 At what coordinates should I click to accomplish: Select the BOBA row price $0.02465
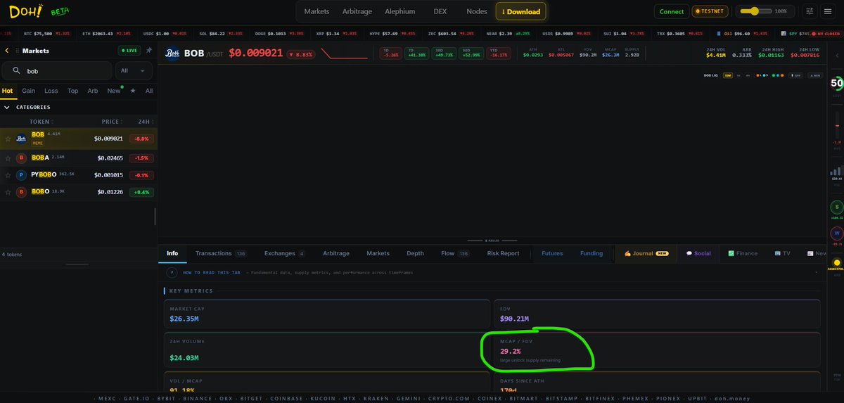(x=110, y=158)
